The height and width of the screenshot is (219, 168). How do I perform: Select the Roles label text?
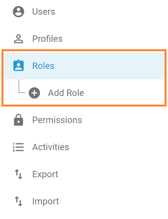tap(43, 65)
